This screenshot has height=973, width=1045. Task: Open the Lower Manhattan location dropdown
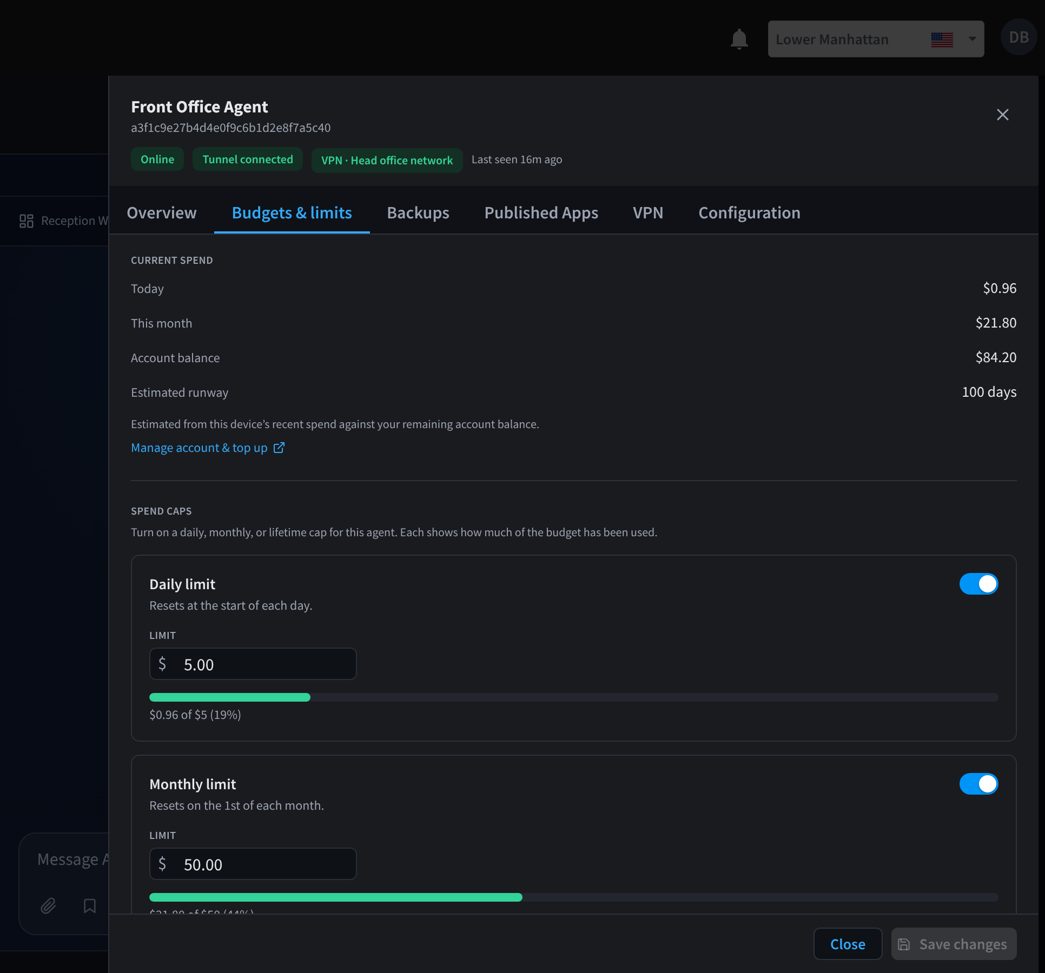point(876,39)
